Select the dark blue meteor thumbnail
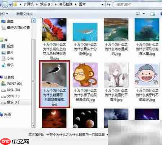The width and height of the screenshot is (162, 145). coord(147,114)
